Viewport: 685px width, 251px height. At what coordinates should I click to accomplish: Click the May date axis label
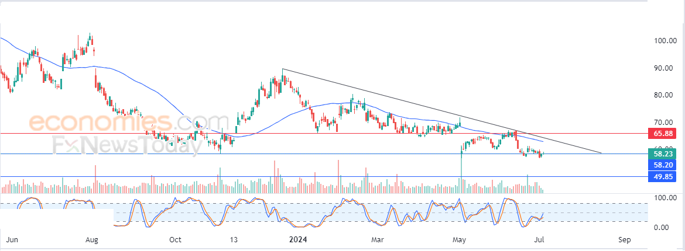(461, 240)
